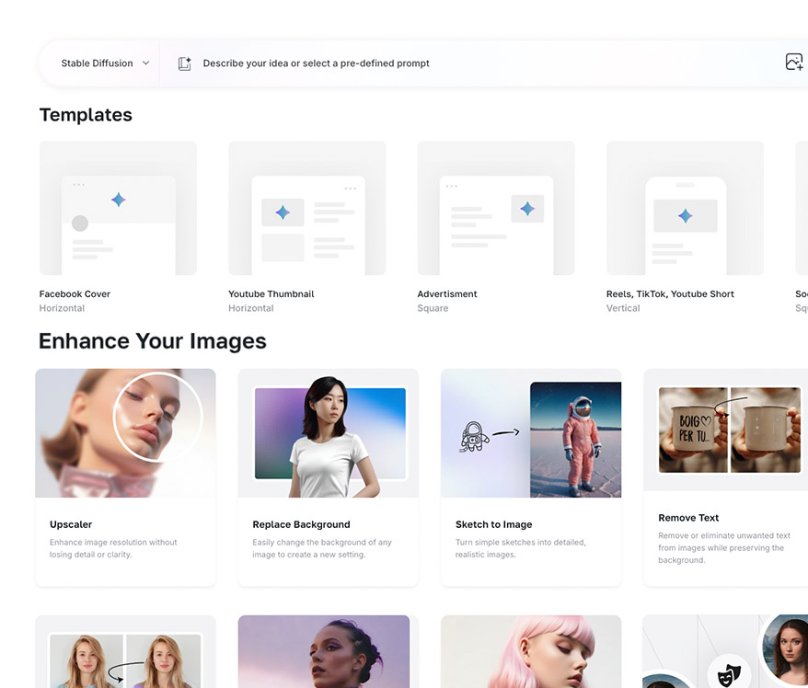Screen dimensions: 808x688
Task: Select the Facebook Cover template thumbnail
Action: coord(118,208)
